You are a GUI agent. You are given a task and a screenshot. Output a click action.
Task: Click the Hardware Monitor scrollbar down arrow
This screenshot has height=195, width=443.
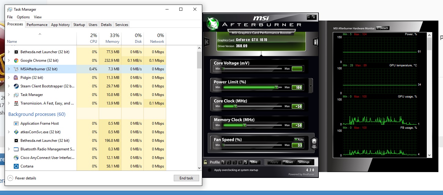click(x=430, y=155)
